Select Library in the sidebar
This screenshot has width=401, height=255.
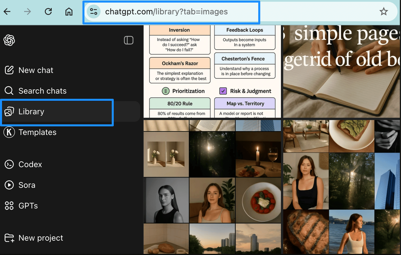[31, 112]
